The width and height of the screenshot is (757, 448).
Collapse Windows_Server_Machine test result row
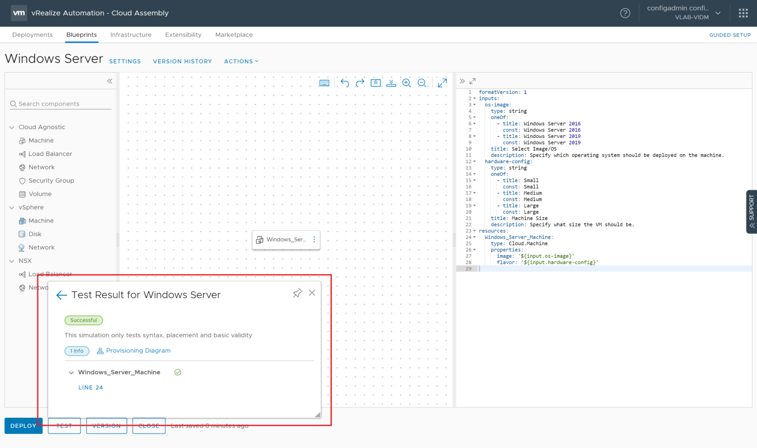71,373
